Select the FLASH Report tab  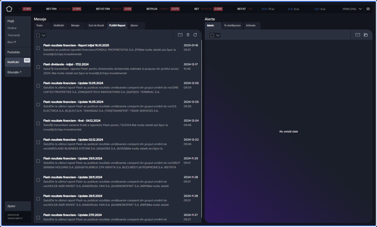click(117, 25)
